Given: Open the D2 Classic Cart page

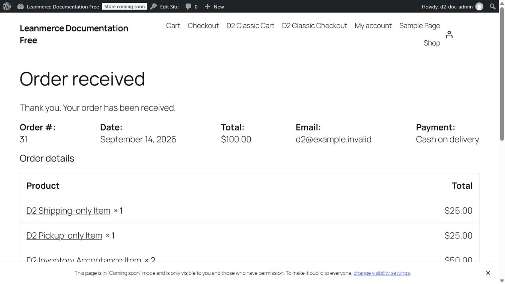Looking at the screenshot, I should point(250,26).
